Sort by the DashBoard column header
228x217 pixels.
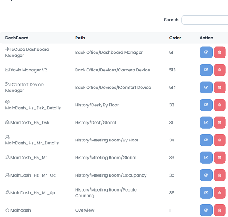coord(17,38)
